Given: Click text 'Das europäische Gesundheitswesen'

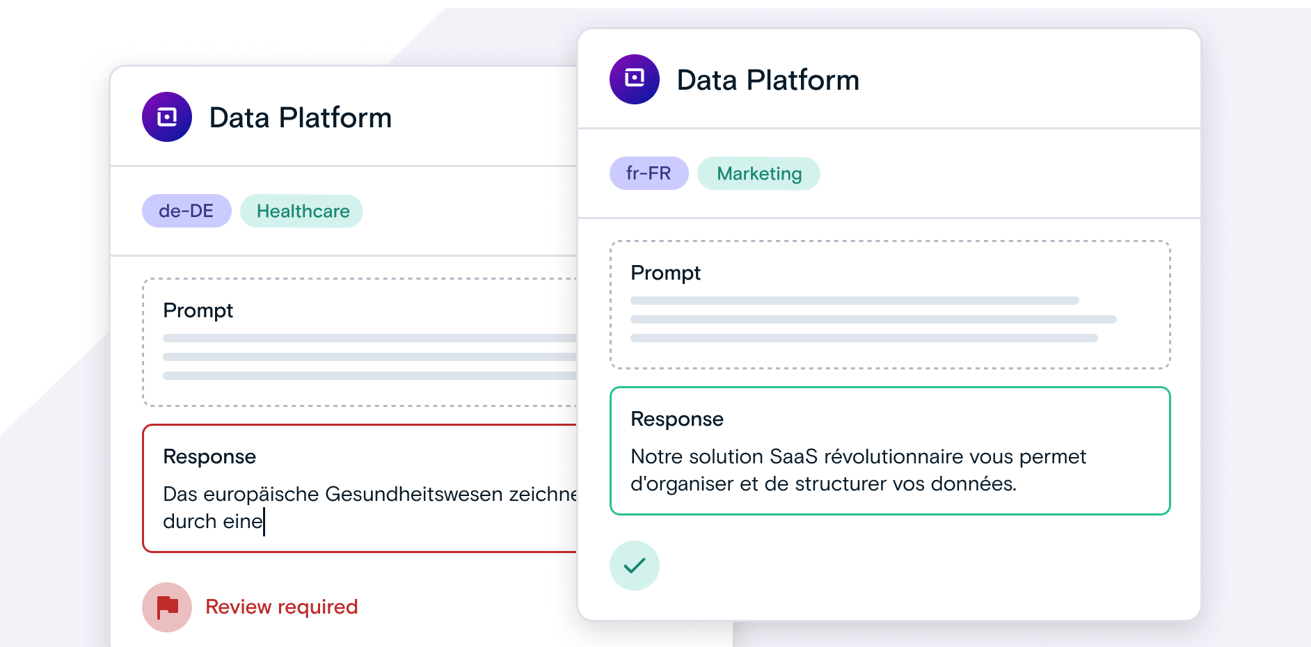Looking at the screenshot, I should 333,494.
